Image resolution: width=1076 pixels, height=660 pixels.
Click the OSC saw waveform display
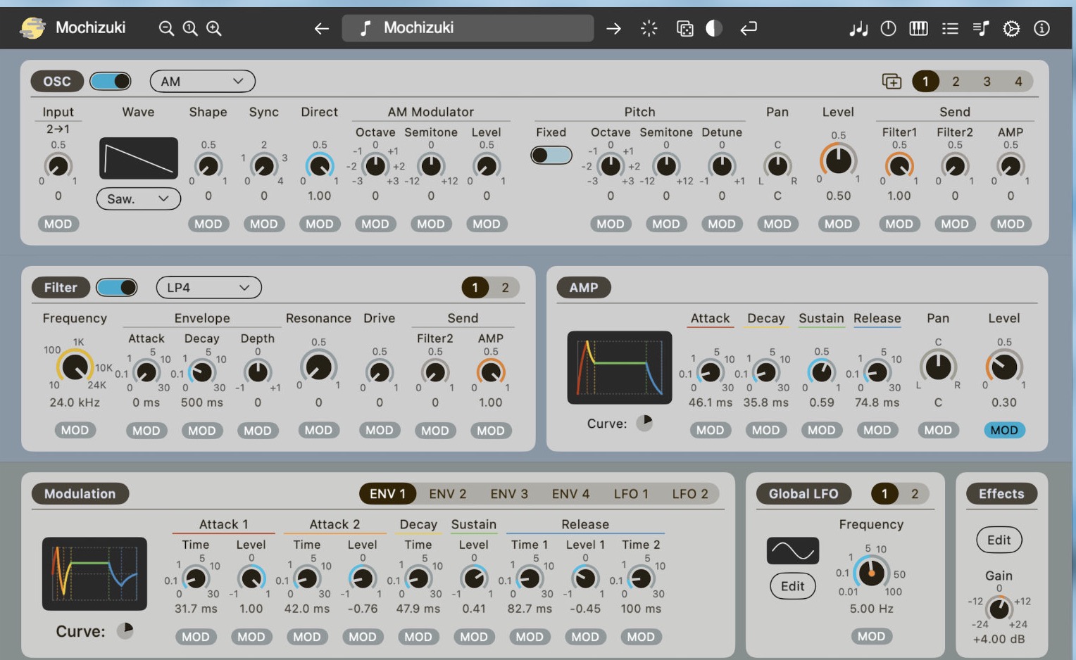tap(138, 158)
